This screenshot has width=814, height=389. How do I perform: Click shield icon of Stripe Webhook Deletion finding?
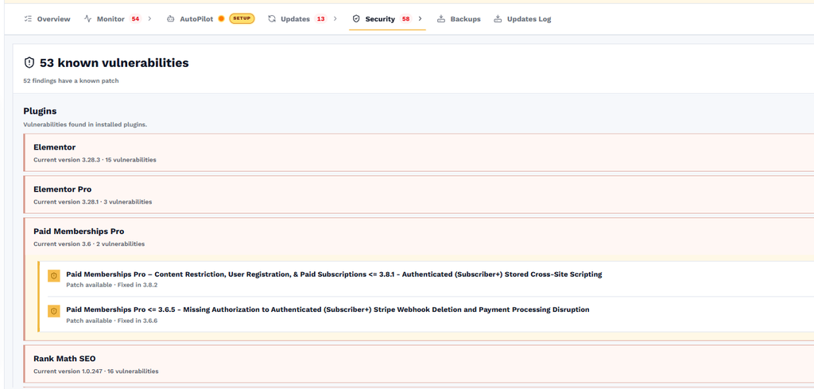click(x=53, y=311)
